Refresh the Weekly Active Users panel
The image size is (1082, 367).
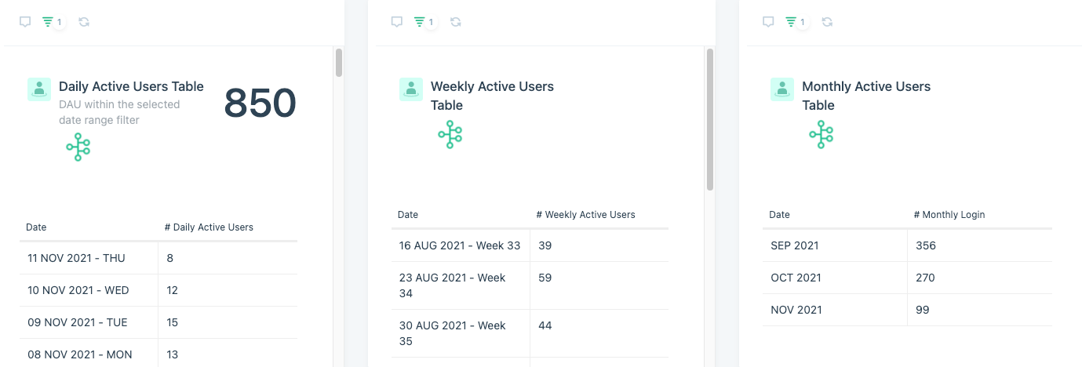pyautogui.click(x=456, y=22)
